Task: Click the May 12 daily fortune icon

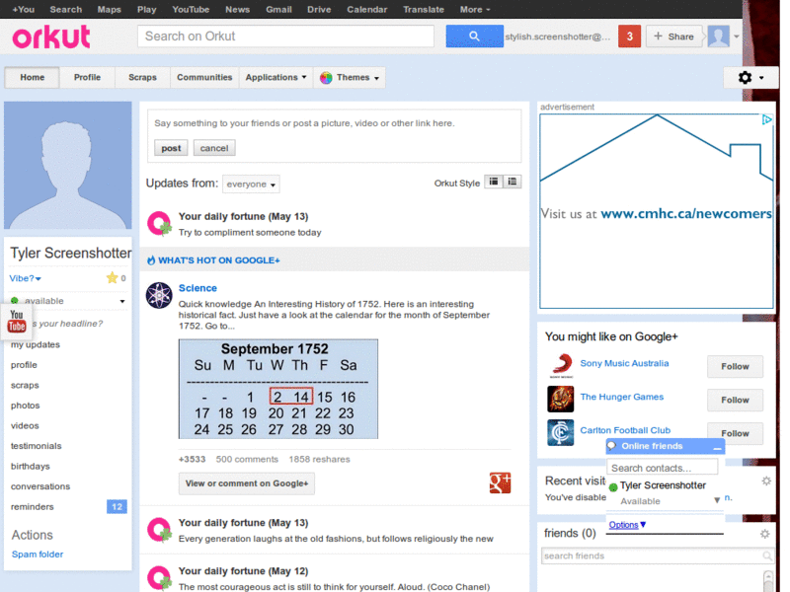Action: (159, 578)
